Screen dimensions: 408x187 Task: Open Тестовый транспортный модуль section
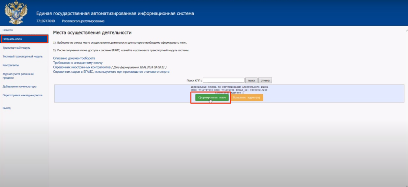22,57
